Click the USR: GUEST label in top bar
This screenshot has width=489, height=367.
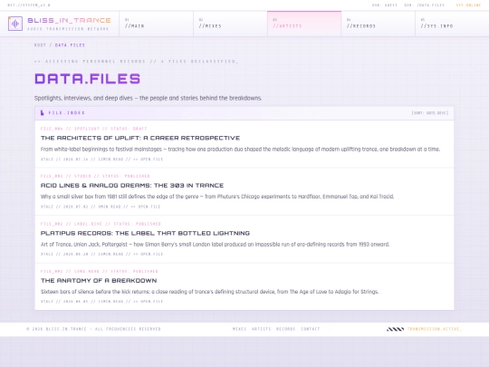point(385,5)
